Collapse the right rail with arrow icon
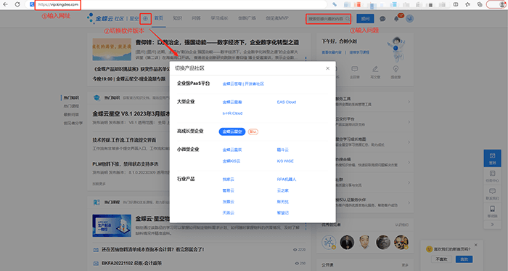This screenshot has width=508, height=271. [493, 225]
